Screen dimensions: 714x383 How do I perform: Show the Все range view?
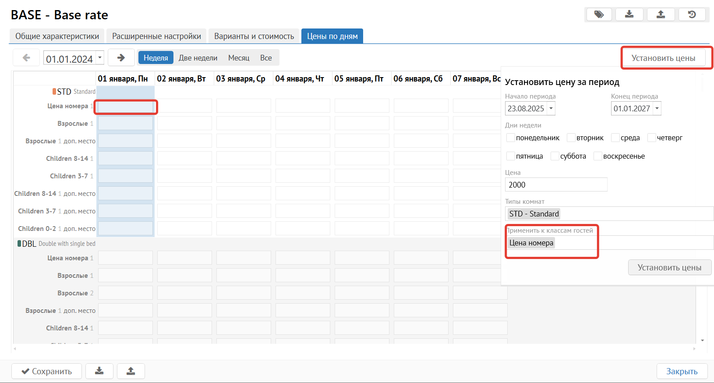coord(266,58)
